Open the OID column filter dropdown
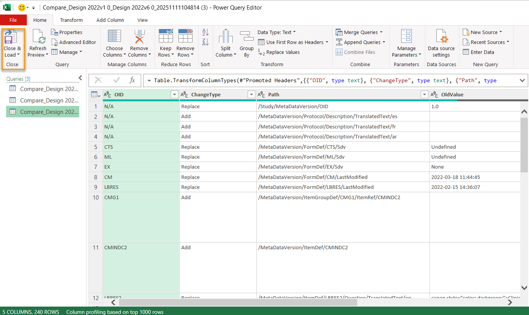The image size is (529, 315). 175,94
